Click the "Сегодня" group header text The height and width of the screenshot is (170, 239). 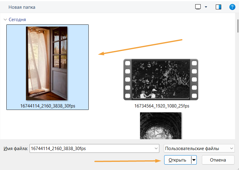(17, 20)
